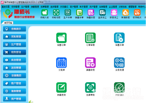Open the 出库审核 icon
This screenshot has height=103, width=146.
[90, 87]
